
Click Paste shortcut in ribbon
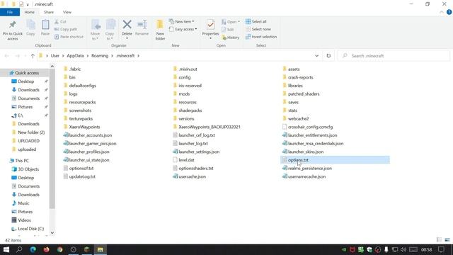(x=69, y=37)
